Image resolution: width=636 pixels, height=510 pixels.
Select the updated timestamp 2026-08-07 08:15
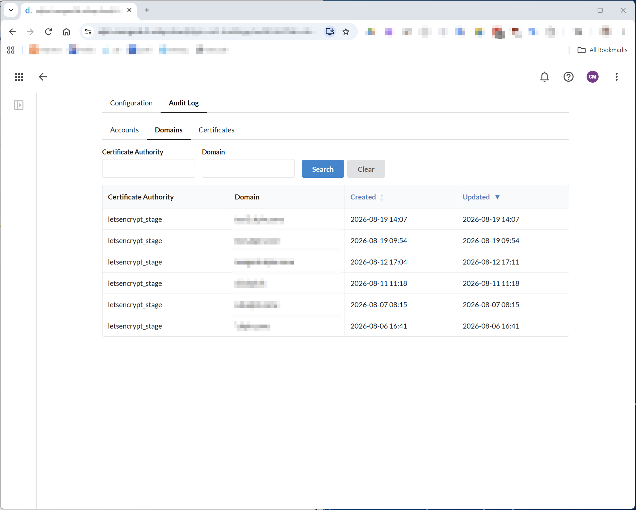pos(491,305)
